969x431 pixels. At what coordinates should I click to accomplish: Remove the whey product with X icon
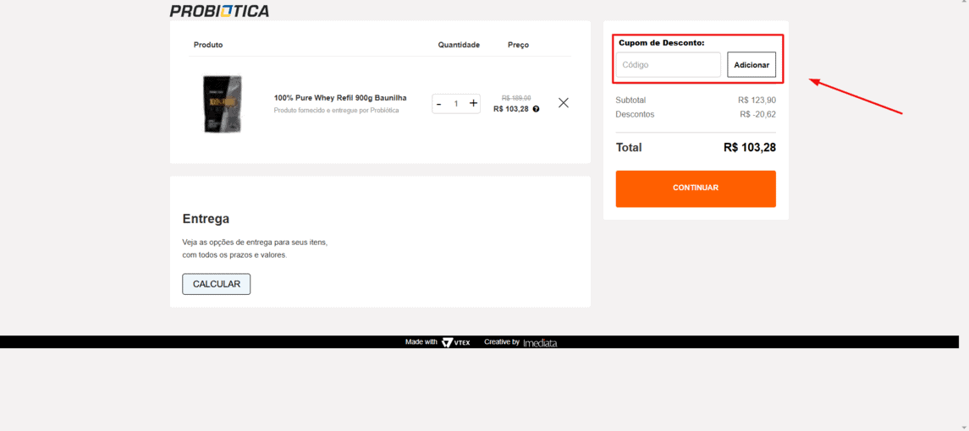click(564, 103)
